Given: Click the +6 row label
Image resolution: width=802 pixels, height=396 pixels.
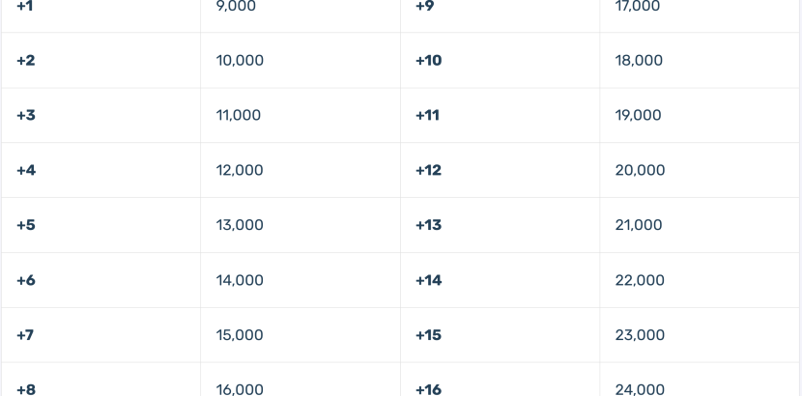Looking at the screenshot, I should (25, 280).
